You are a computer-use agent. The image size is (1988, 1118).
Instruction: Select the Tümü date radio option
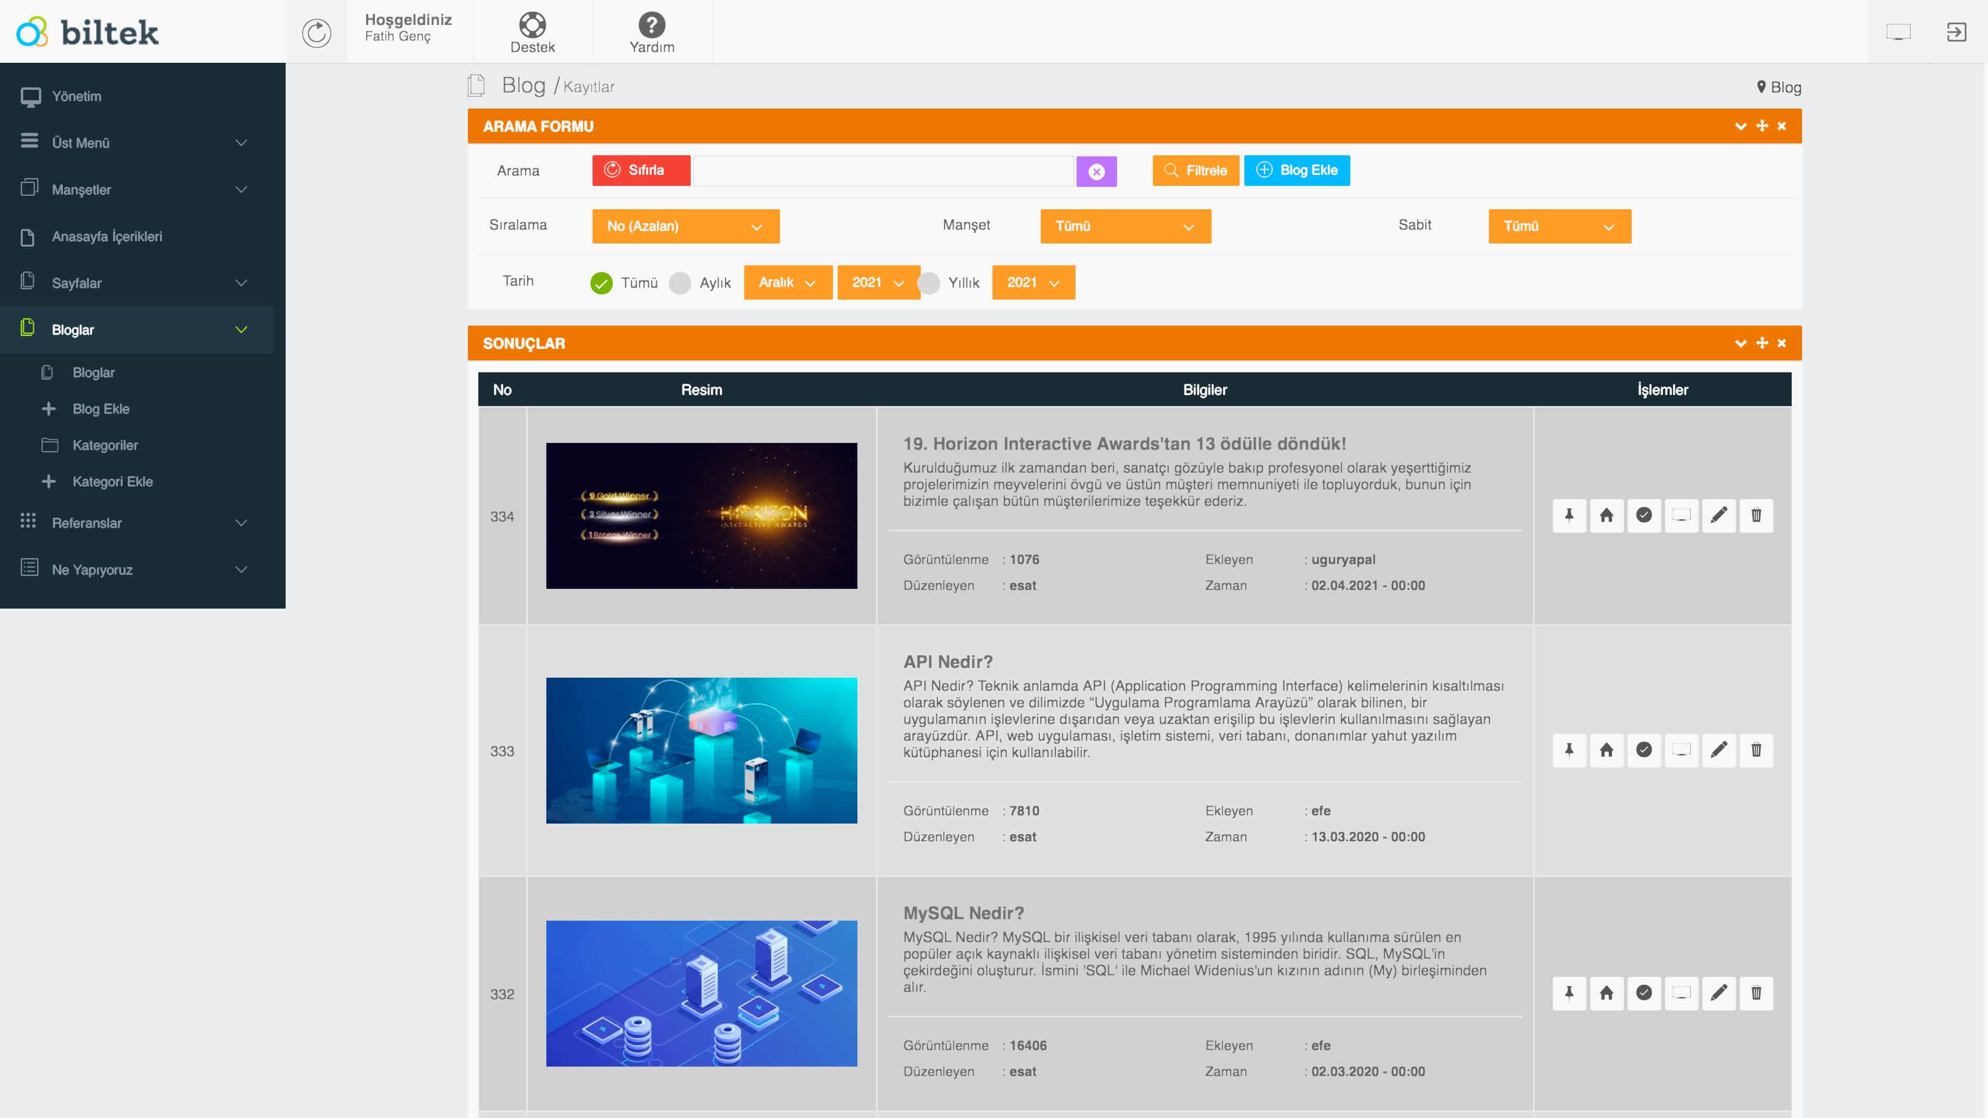[x=601, y=283]
